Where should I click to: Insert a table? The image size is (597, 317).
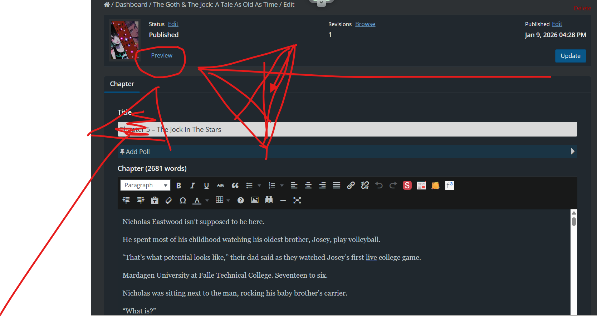pyautogui.click(x=220, y=200)
